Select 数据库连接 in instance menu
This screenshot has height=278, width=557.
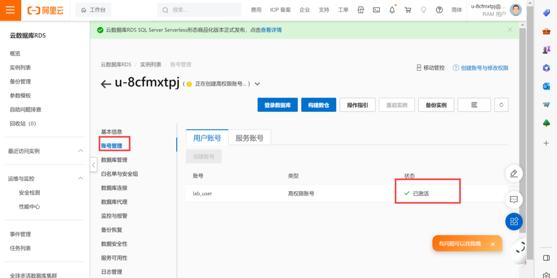pyautogui.click(x=114, y=188)
